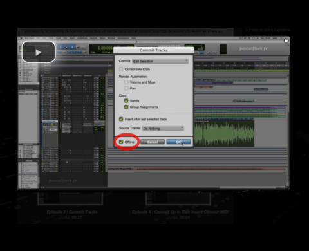Click the Spotlight search icon in menu bar
309x251 pixels.
(281, 38)
